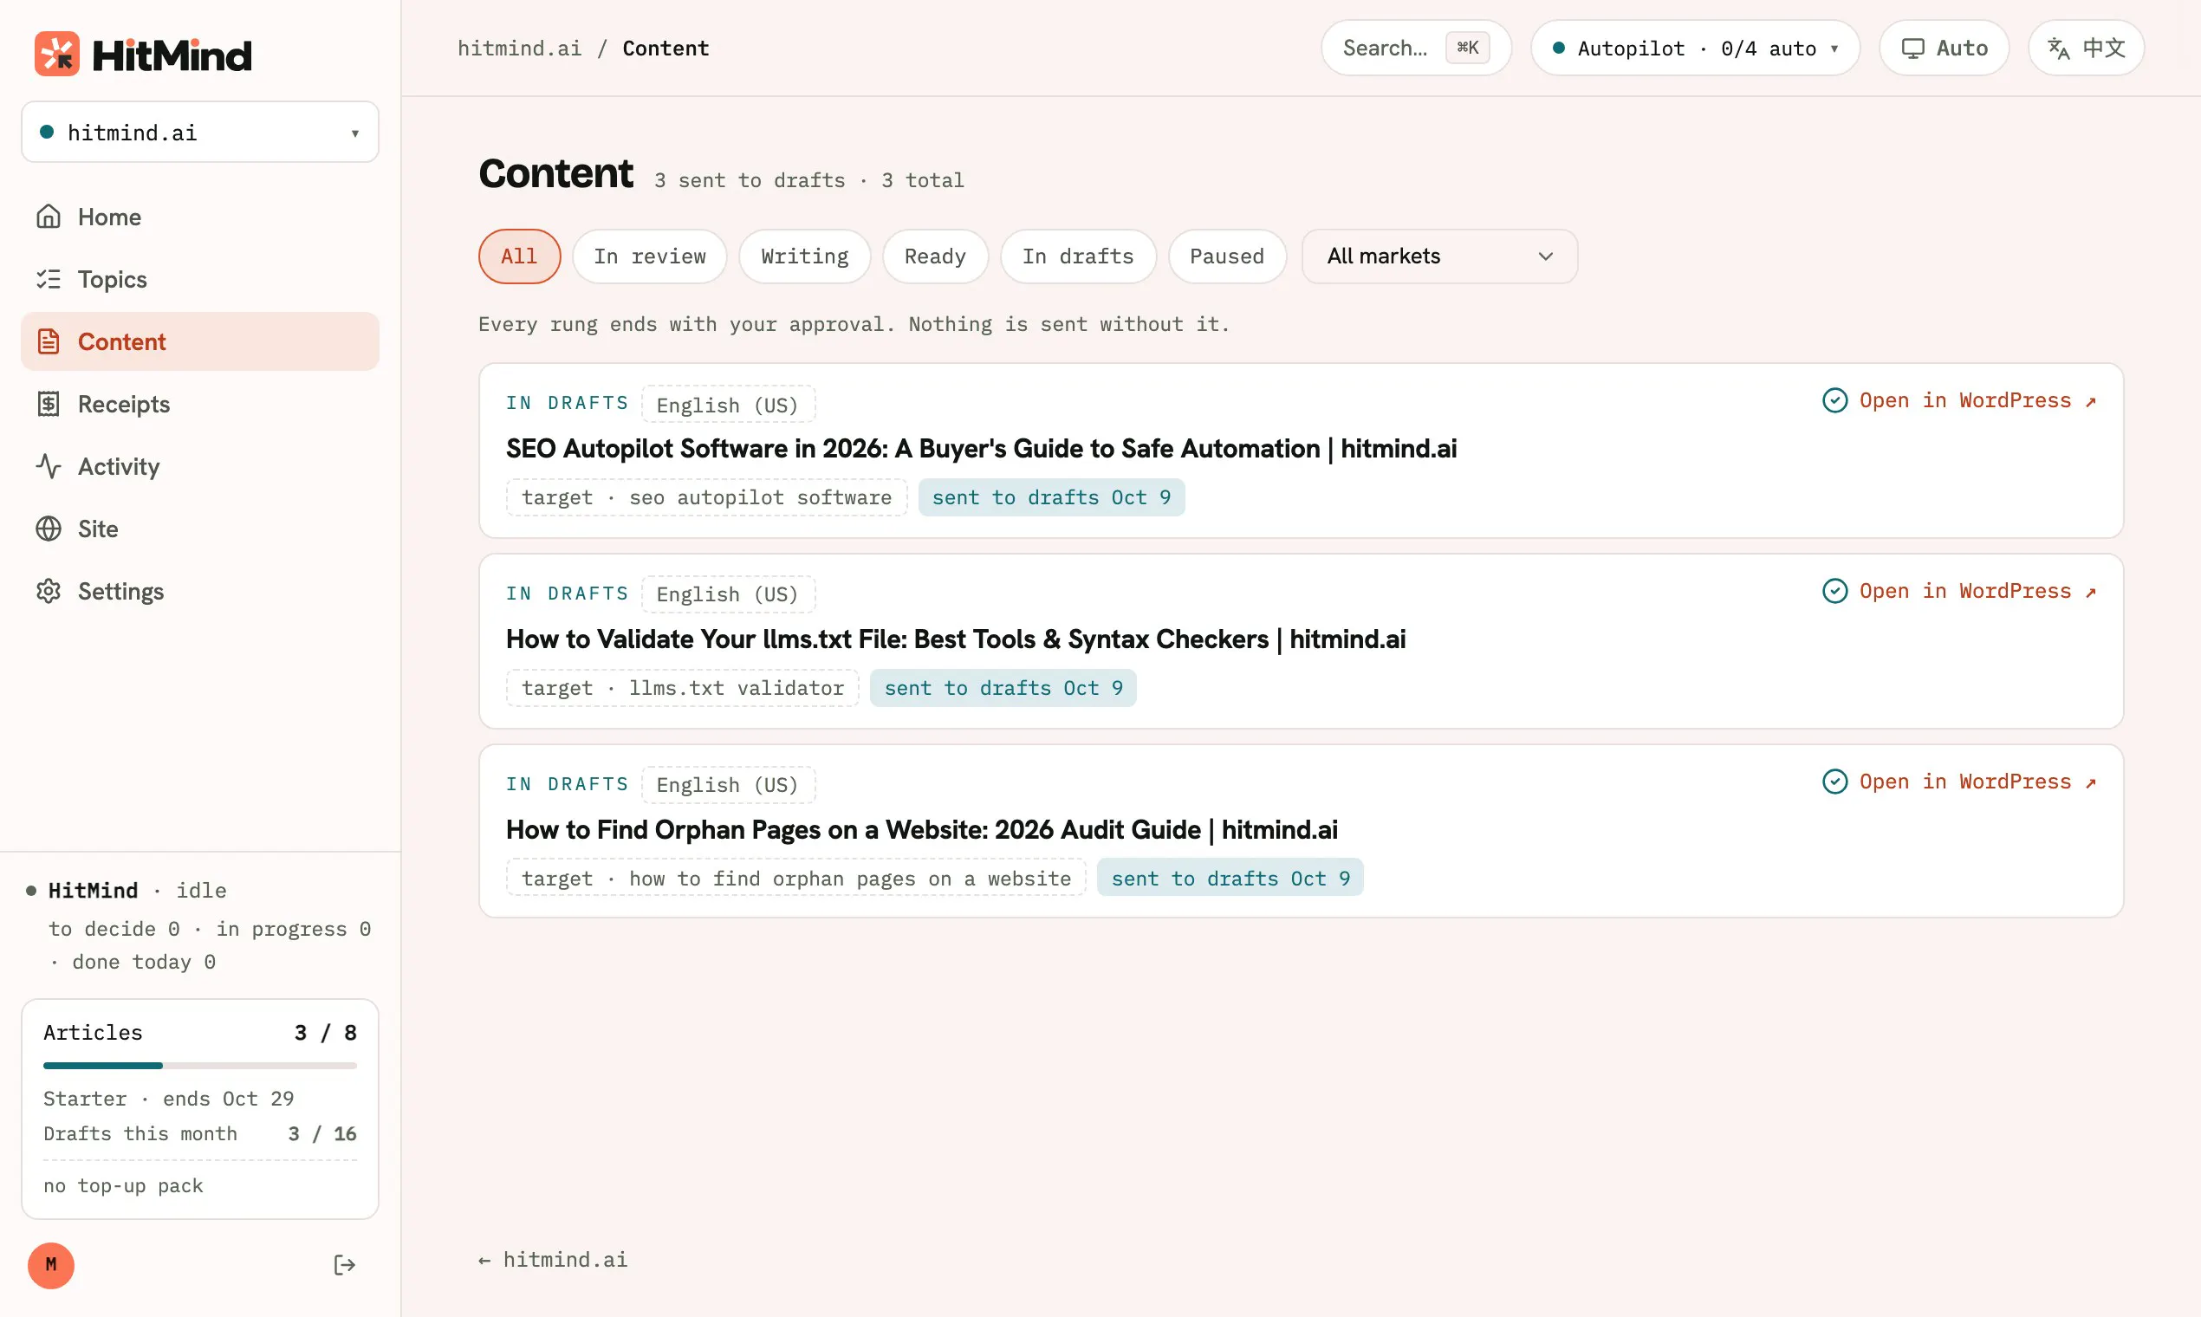The image size is (2201, 1317).
Task: Click the Search field
Action: (x=1416, y=48)
